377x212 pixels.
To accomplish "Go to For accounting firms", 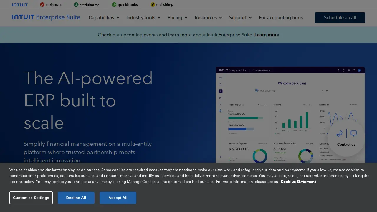I will [281, 18].
